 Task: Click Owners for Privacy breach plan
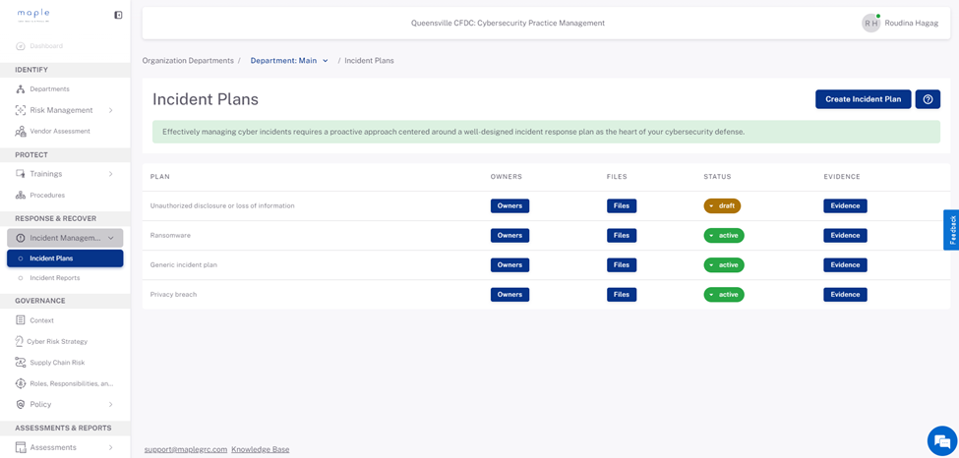tap(509, 295)
